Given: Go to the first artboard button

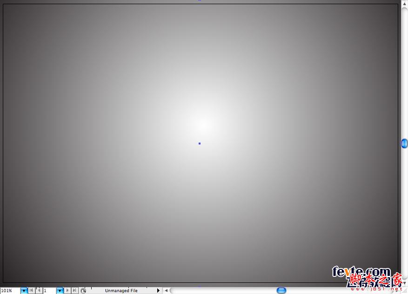Looking at the screenshot, I should tap(31, 290).
